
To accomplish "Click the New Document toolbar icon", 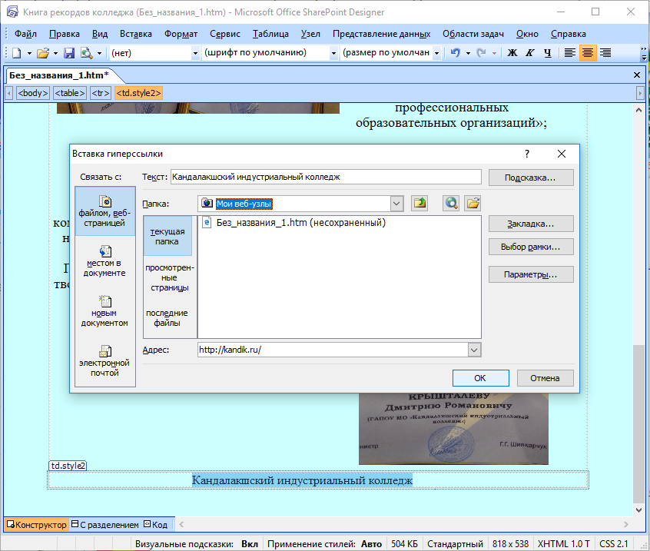I will [17, 53].
